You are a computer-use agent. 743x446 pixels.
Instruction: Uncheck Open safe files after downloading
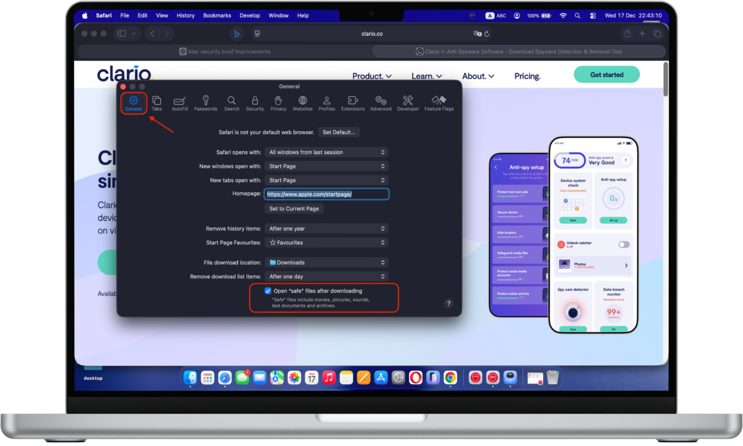pyautogui.click(x=267, y=290)
